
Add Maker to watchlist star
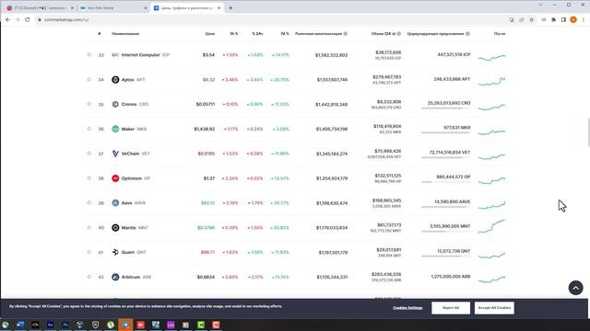pos(89,129)
